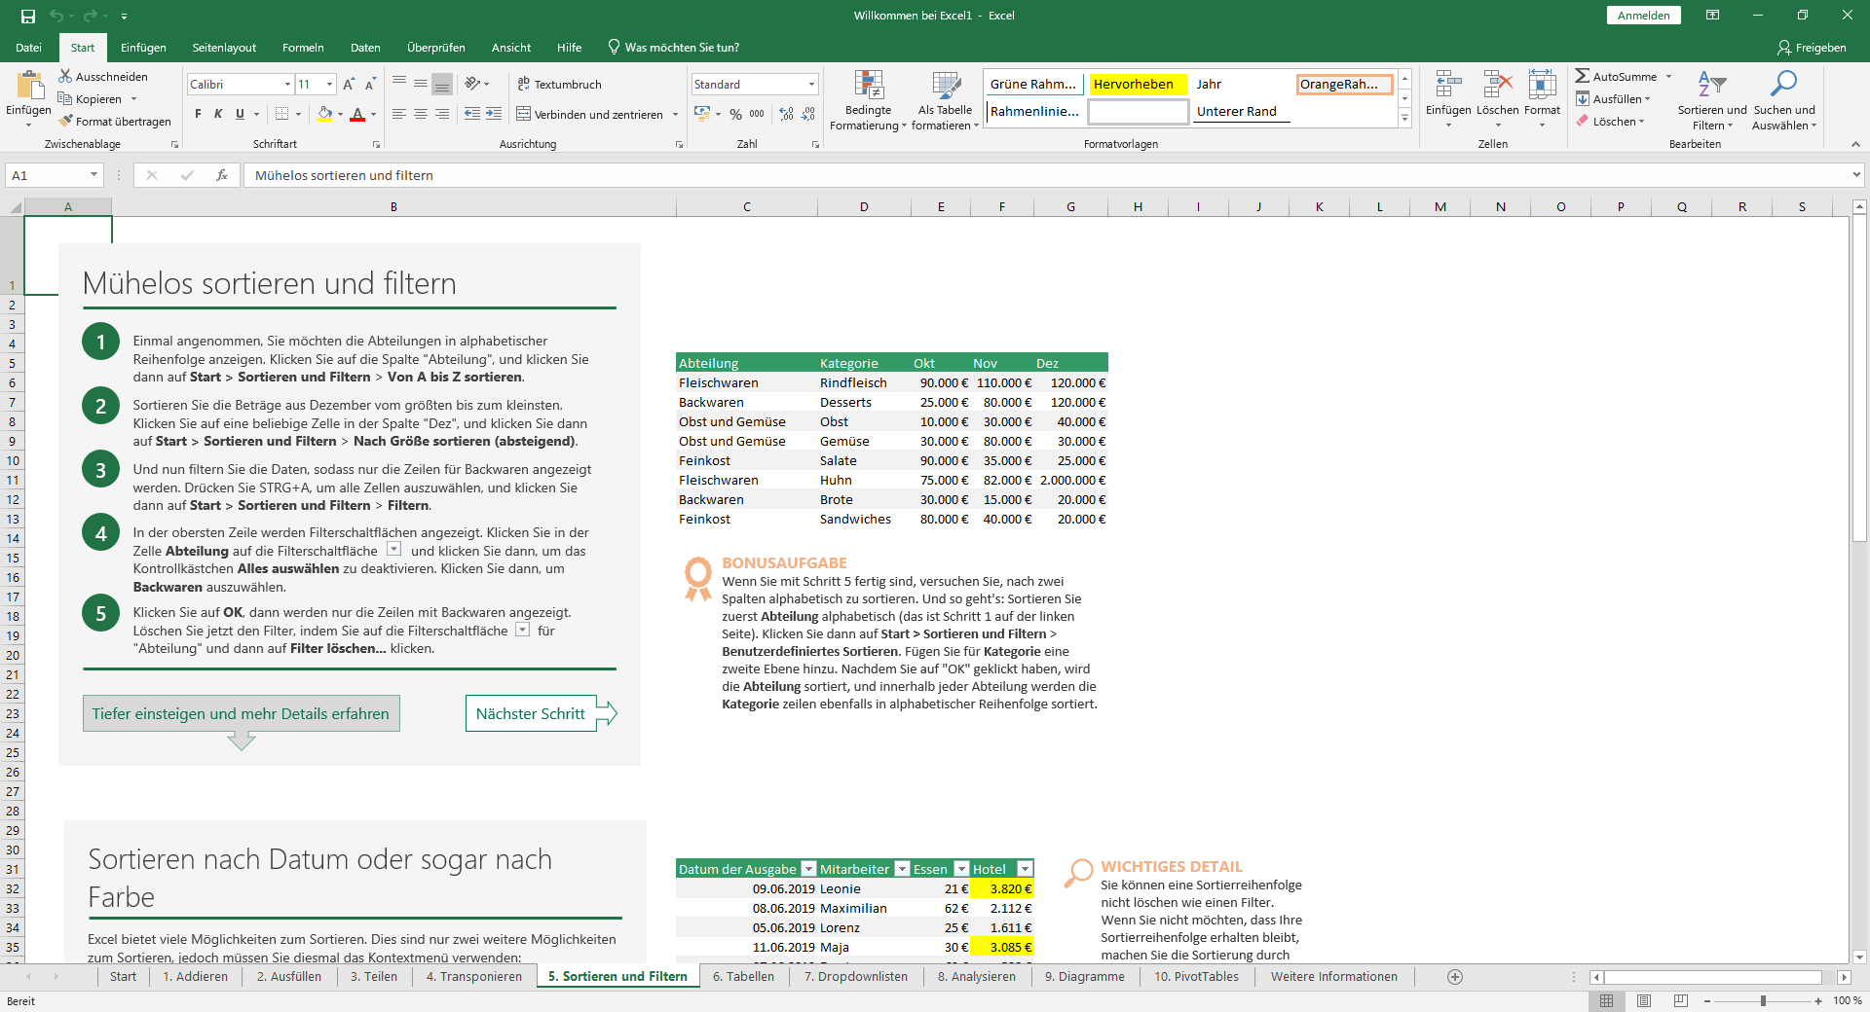
Task: Open the Calibri font dropdown
Action: tap(286, 84)
